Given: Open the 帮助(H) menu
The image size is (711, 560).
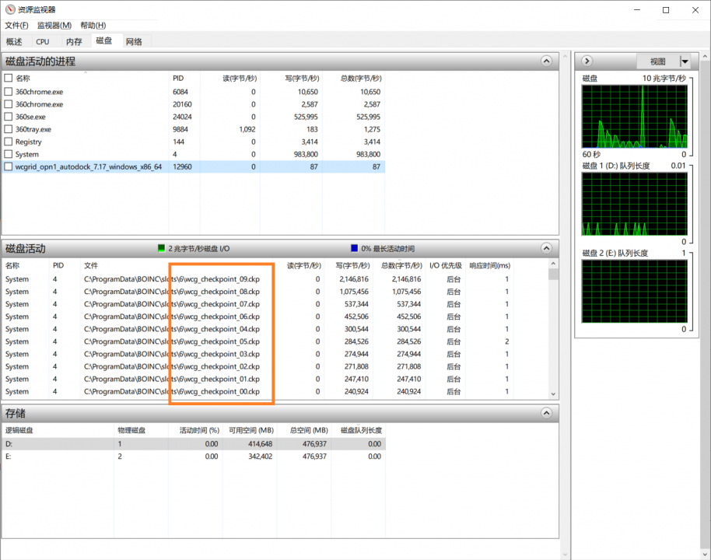Looking at the screenshot, I should pyautogui.click(x=93, y=26).
